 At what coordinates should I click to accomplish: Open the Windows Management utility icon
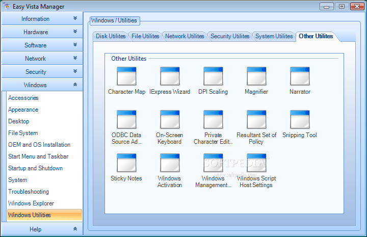[x=213, y=163]
